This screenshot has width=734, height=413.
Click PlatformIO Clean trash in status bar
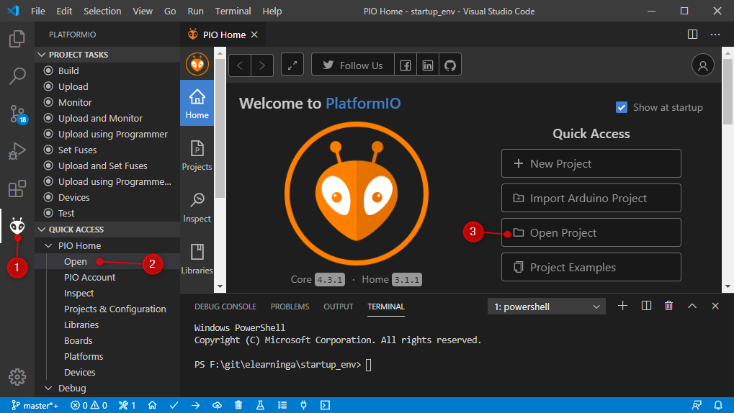click(238, 405)
